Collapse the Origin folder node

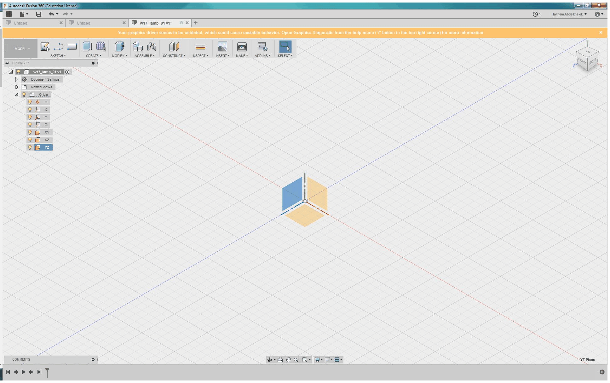[x=17, y=94]
